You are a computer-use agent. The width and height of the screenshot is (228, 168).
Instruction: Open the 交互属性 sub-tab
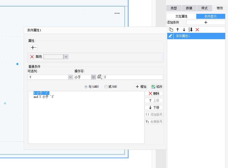pyautogui.click(x=181, y=16)
